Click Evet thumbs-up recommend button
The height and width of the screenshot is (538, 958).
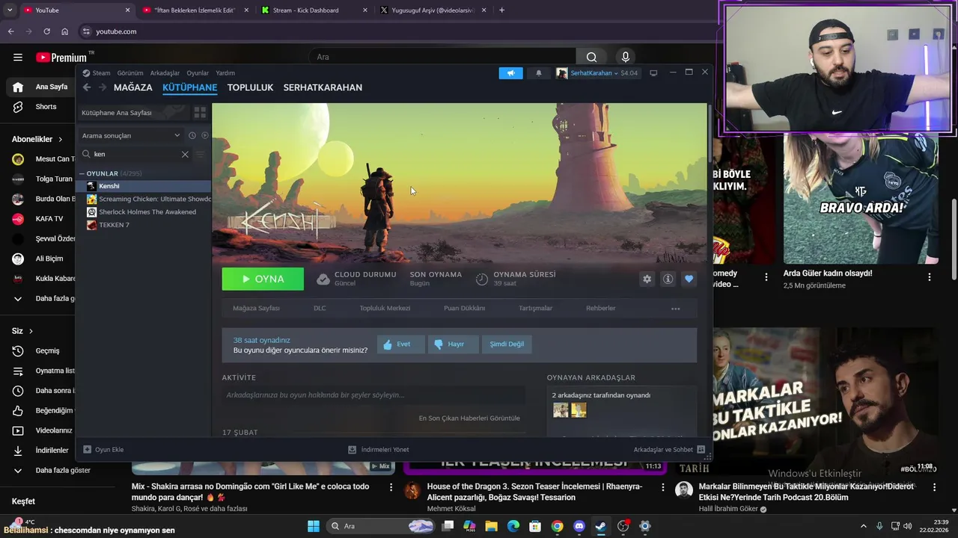[400, 344]
